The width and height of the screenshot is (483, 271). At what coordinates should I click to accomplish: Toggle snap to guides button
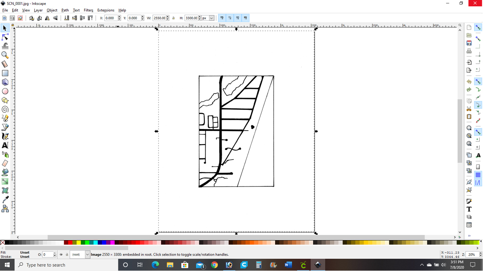(478, 183)
